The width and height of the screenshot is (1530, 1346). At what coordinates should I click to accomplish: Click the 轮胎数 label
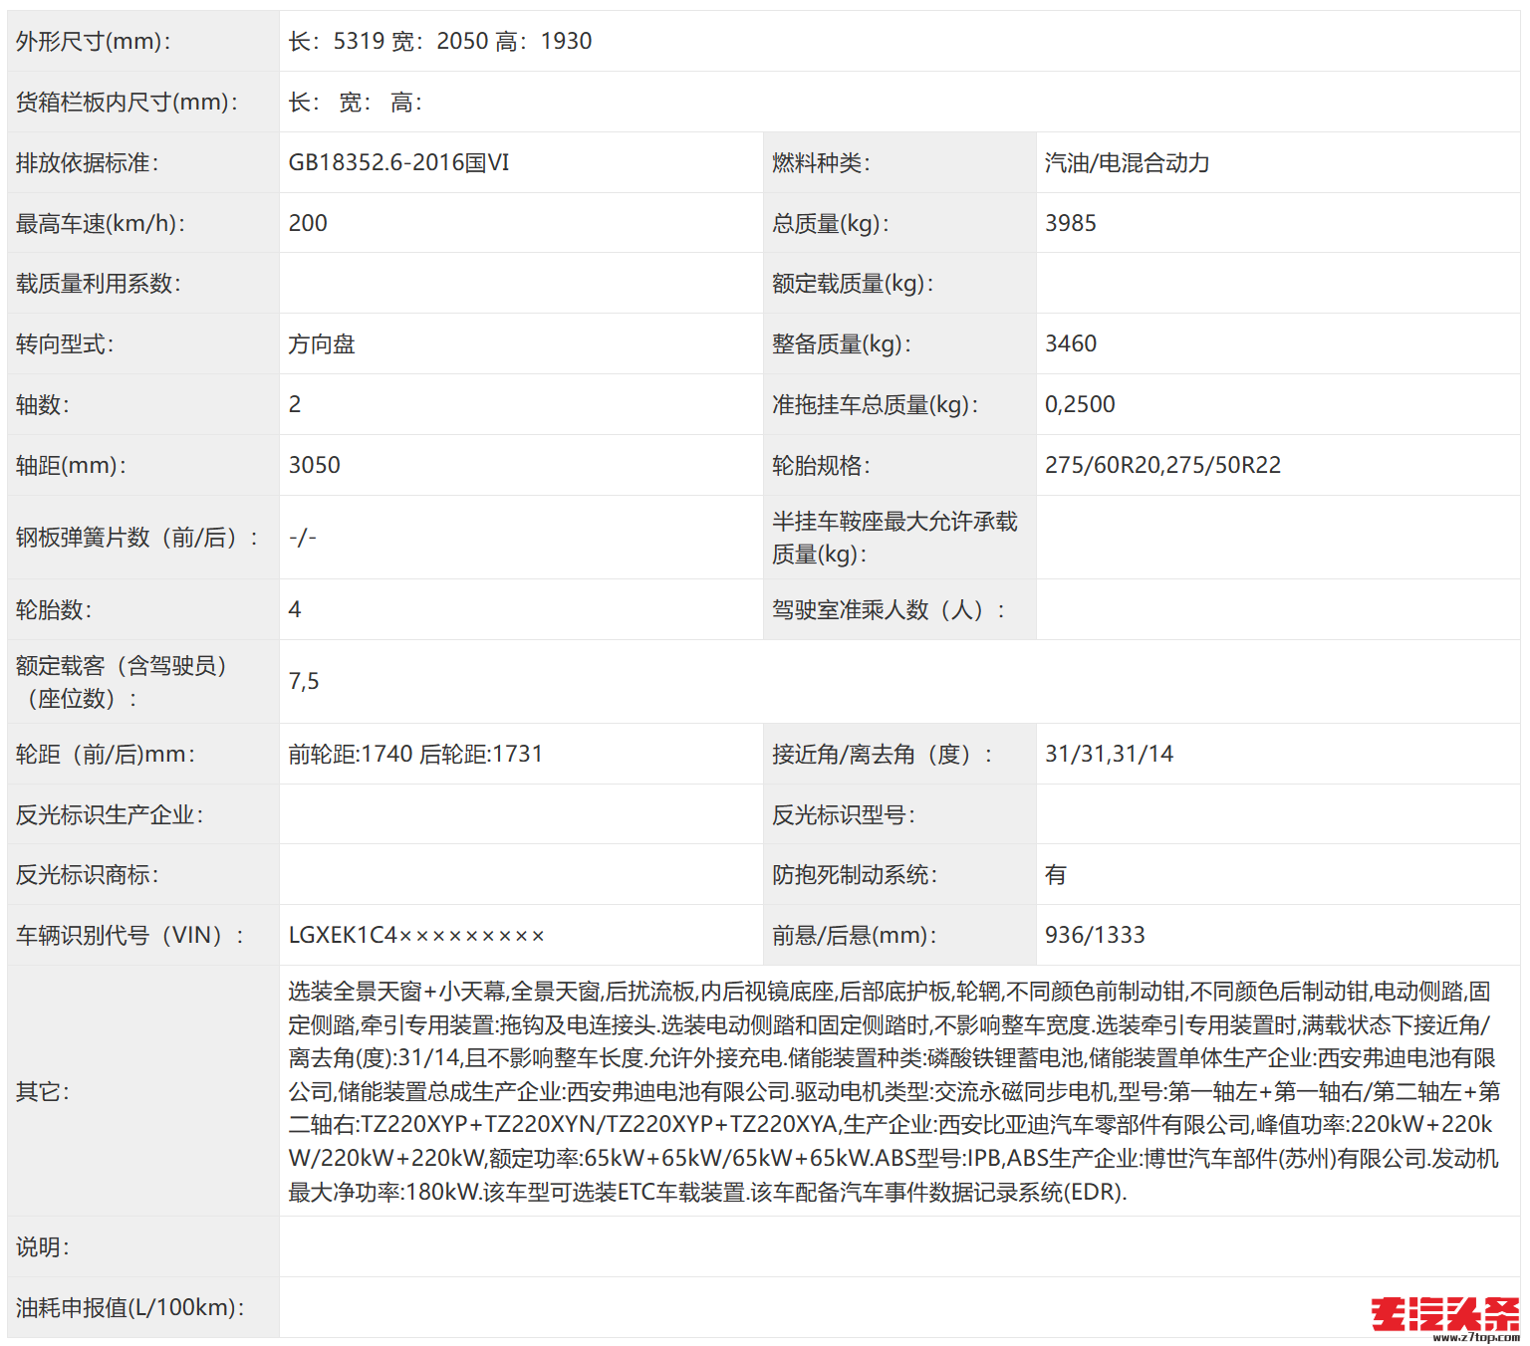tap(54, 609)
